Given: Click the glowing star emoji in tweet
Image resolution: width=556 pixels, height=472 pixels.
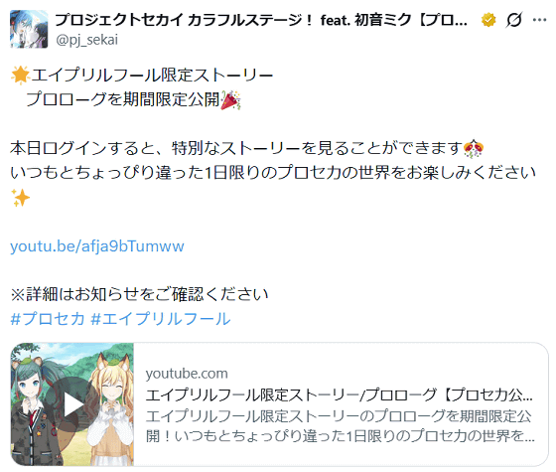Looking at the screenshot, I should (20, 75).
